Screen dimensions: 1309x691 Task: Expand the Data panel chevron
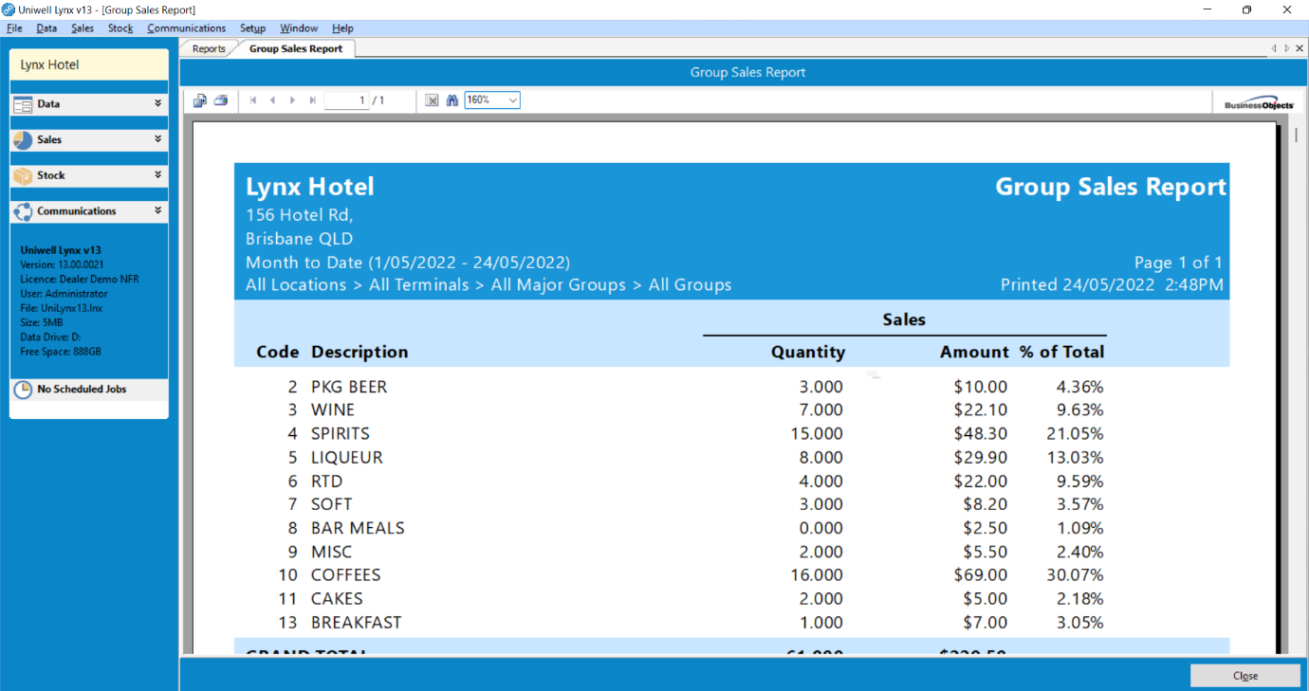(x=158, y=103)
